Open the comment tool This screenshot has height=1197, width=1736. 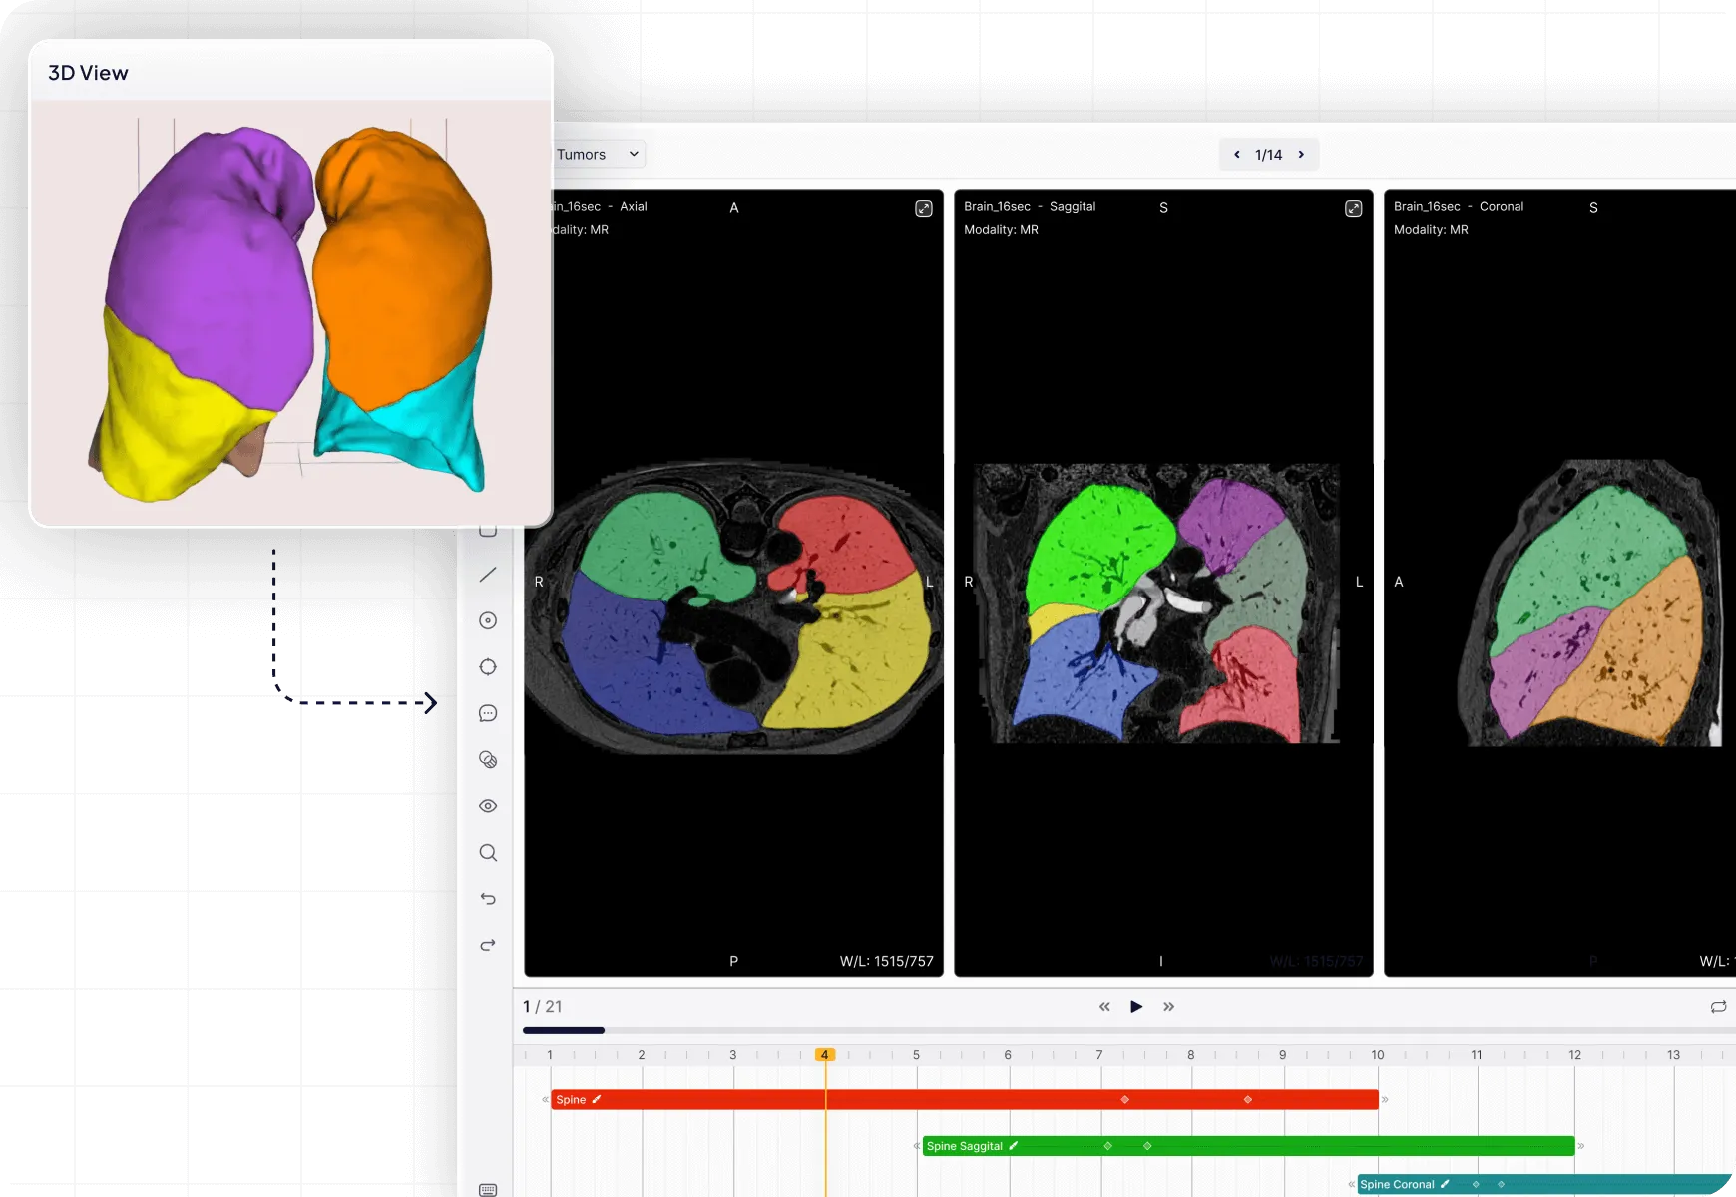[x=488, y=713]
